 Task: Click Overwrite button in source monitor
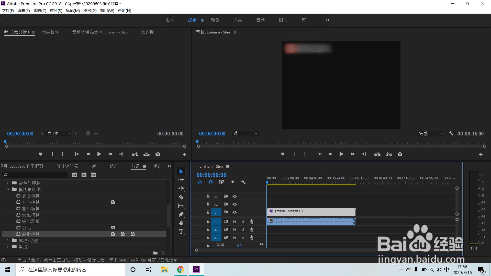click(x=147, y=154)
